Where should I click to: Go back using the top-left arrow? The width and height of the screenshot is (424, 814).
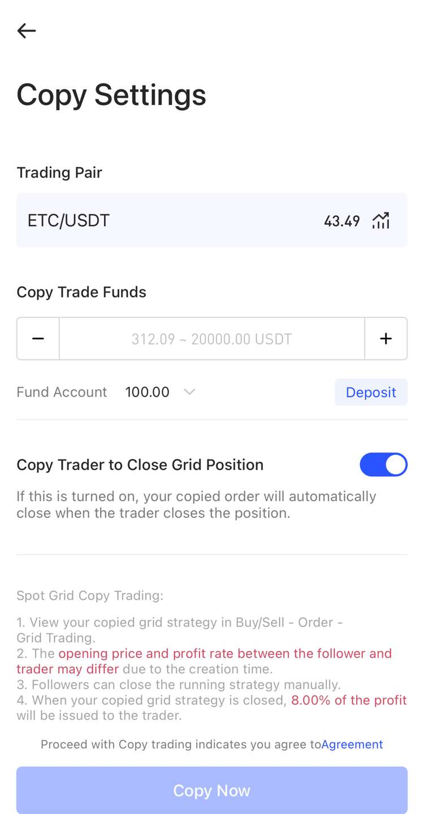click(x=27, y=31)
